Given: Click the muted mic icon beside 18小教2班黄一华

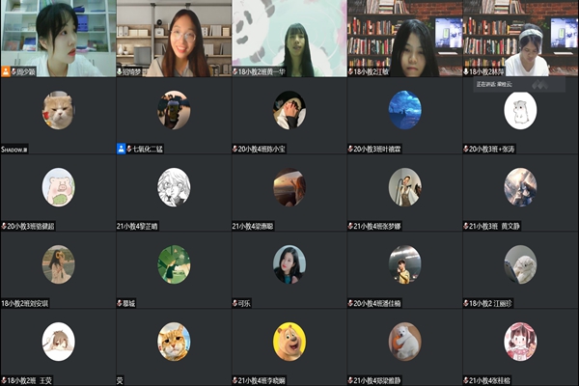Looking at the screenshot, I should click(234, 71).
